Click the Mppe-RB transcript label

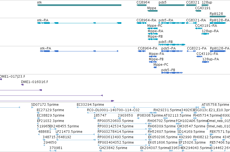coord(155,37)
